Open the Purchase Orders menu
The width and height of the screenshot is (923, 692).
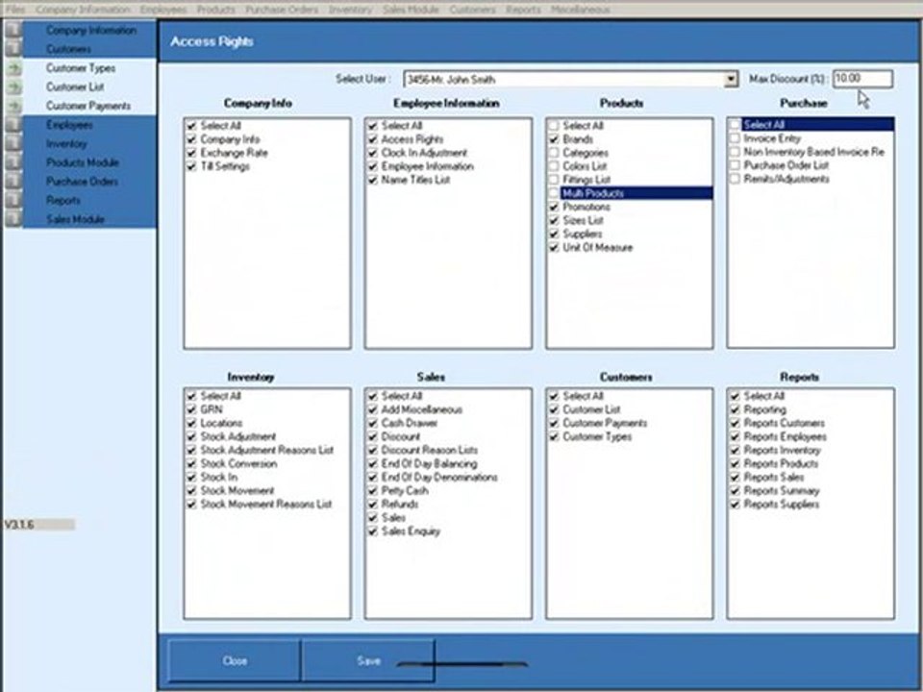(282, 10)
